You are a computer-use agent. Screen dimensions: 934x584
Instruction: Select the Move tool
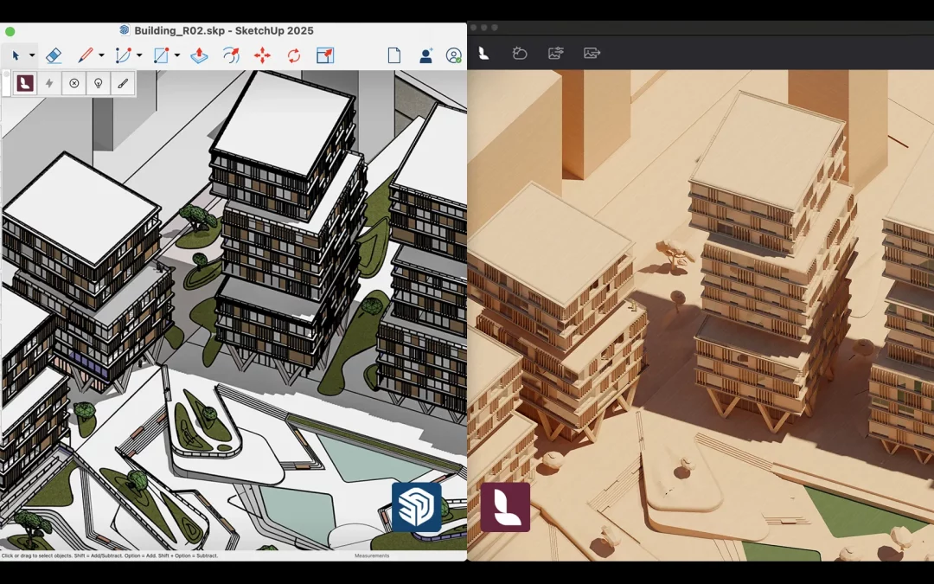pos(262,56)
